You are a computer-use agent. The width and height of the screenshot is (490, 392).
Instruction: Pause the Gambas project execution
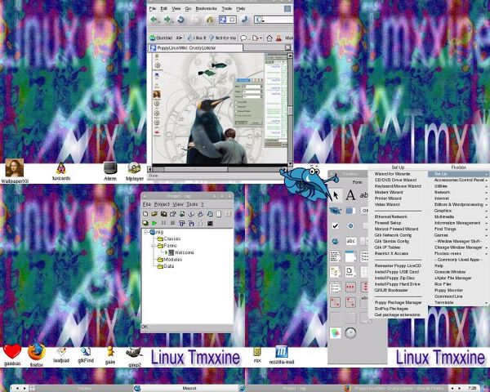coord(163,223)
